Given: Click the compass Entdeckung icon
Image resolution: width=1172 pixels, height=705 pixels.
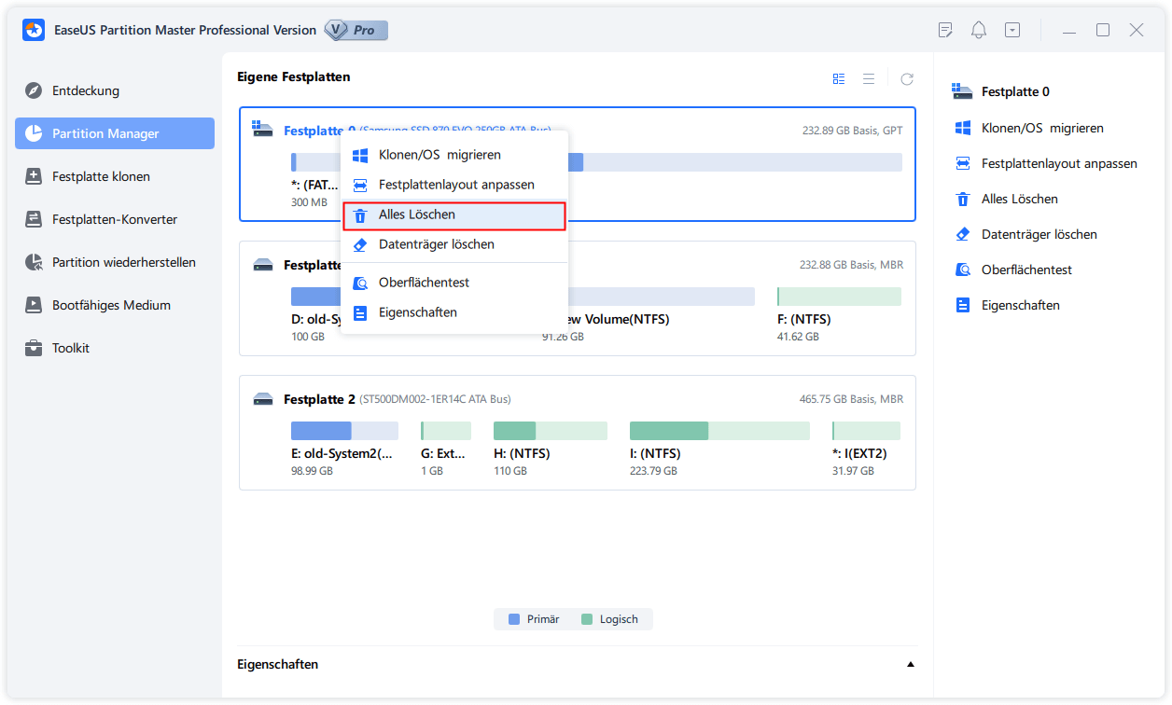Looking at the screenshot, I should tap(34, 90).
